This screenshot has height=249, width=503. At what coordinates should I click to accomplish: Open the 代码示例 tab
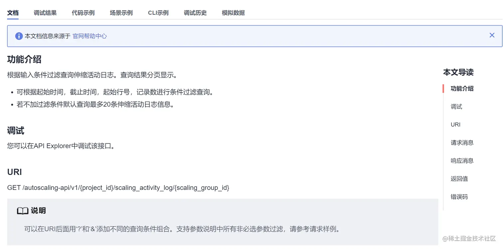[x=83, y=13]
